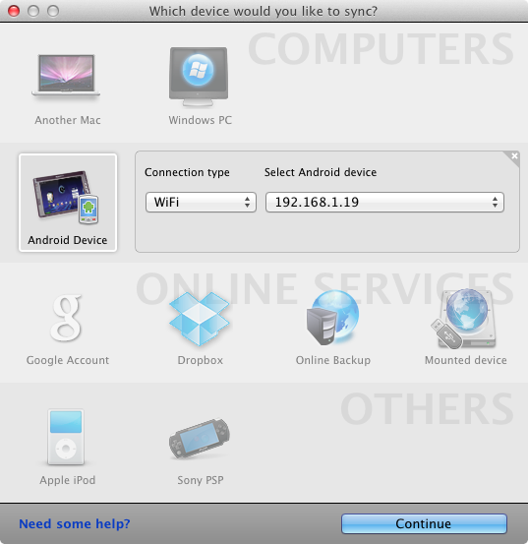The image size is (528, 544).
Task: Choose the Dropbox box icon
Action: [x=200, y=319]
